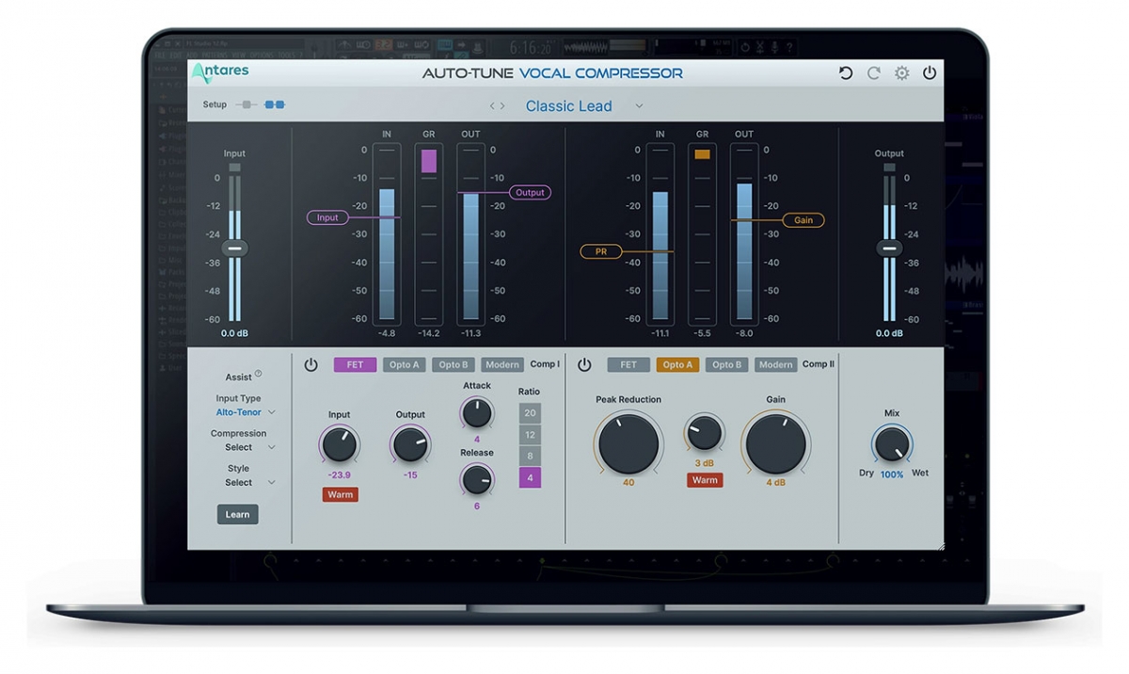Image resolution: width=1129 pixels, height=674 pixels.
Task: Open the Classic Lead preset menu
Action: (x=639, y=106)
